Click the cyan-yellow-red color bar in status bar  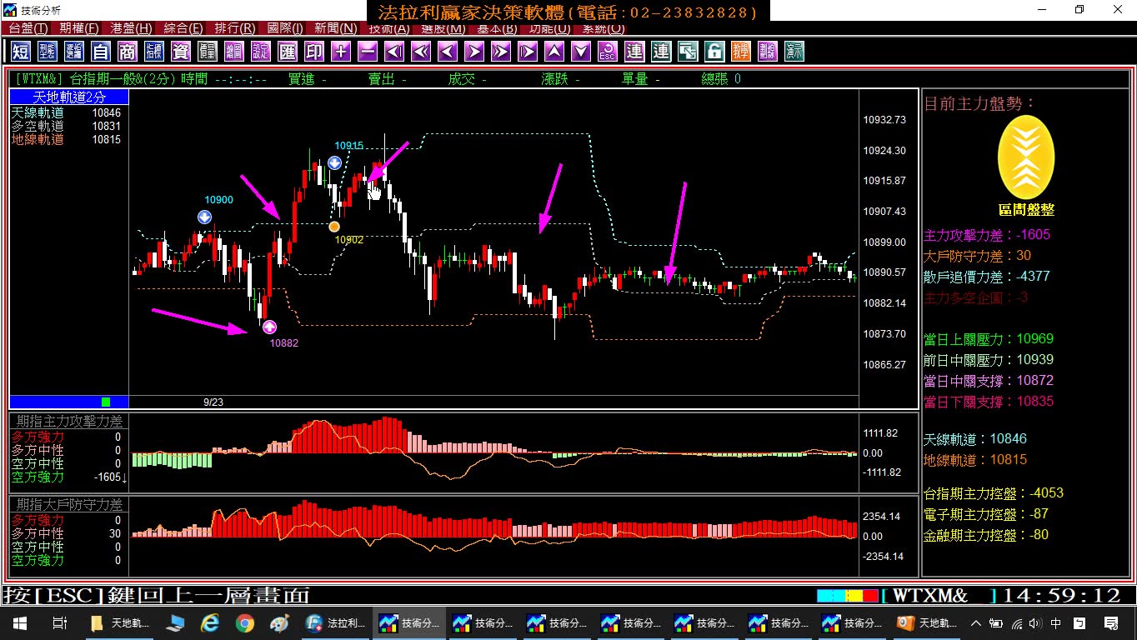click(x=848, y=596)
